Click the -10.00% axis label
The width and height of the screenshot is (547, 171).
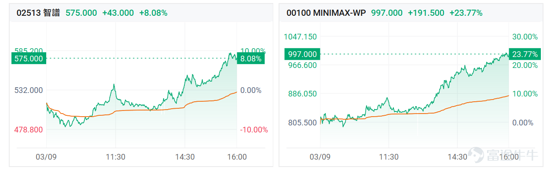(253, 130)
